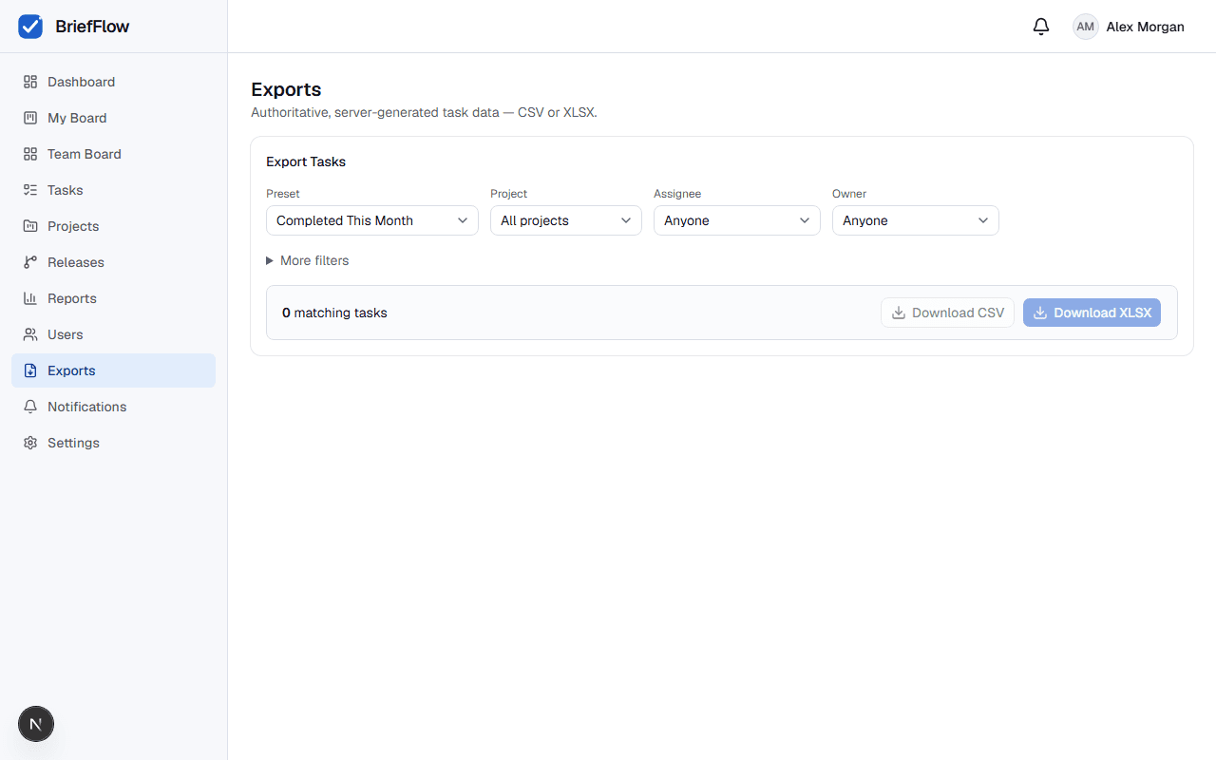Click the My Board kanban icon
Screen dimensions: 1216x760
coord(30,118)
